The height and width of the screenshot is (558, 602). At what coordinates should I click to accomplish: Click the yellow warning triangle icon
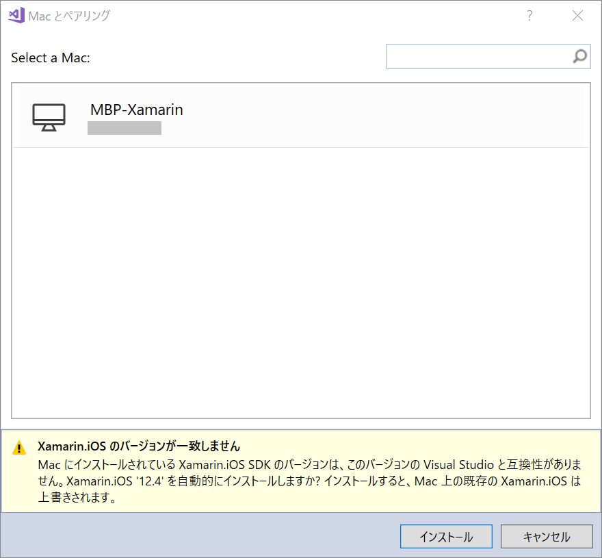(19, 448)
